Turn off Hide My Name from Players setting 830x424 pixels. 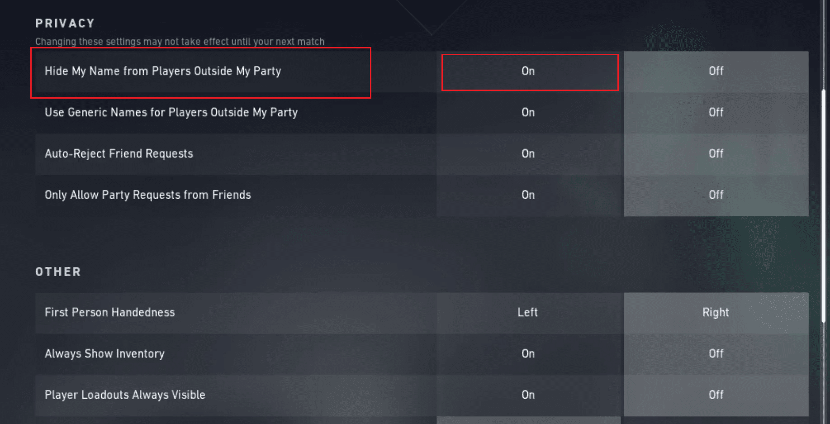716,71
